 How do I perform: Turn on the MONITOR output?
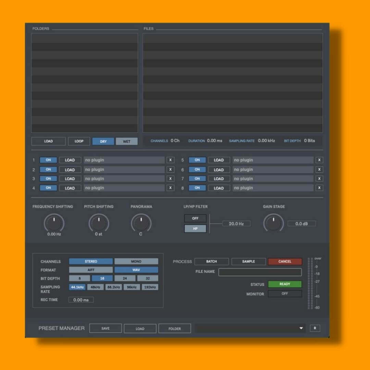coord(285,294)
